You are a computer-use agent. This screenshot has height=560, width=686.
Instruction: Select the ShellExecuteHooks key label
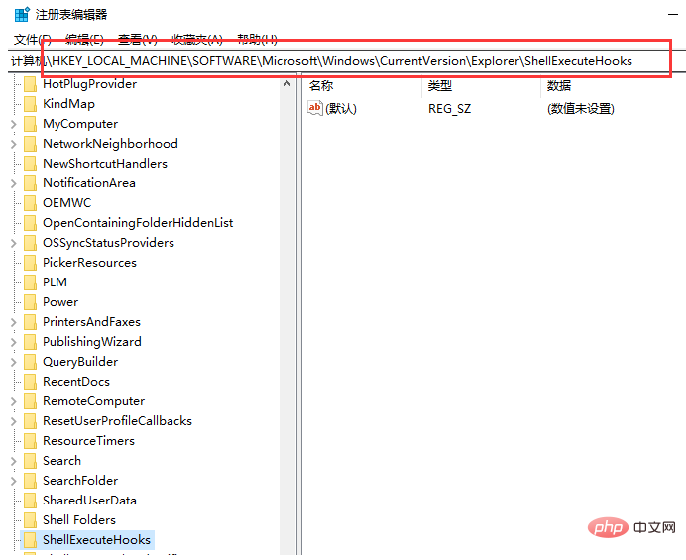(x=96, y=540)
